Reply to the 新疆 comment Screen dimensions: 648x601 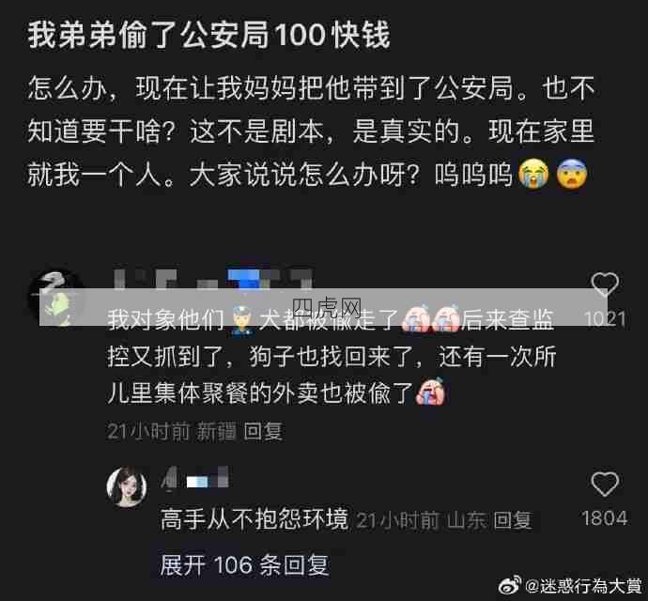263,432
